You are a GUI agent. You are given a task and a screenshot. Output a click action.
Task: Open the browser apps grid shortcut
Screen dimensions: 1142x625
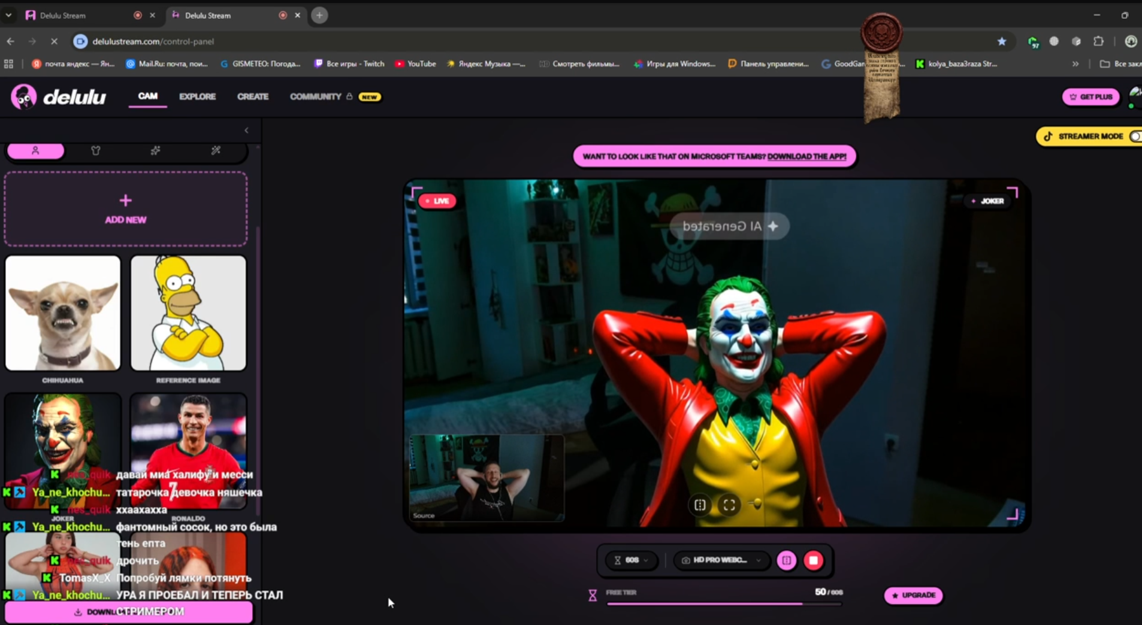pyautogui.click(x=8, y=64)
